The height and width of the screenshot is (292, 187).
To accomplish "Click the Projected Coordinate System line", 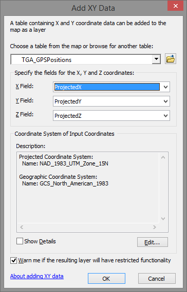I will coord(56,157).
